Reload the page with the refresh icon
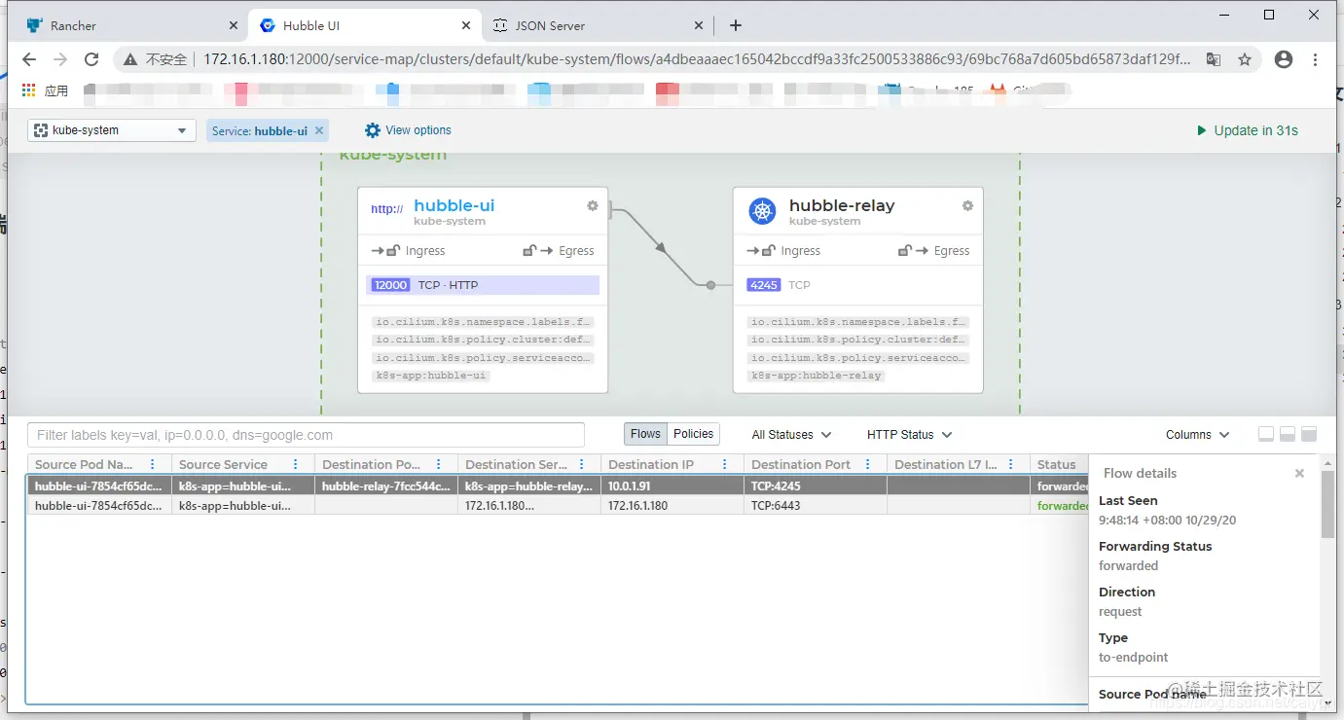The width and height of the screenshot is (1344, 720). point(91,59)
